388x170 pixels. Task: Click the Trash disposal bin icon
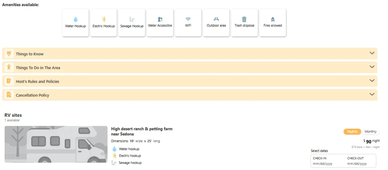point(244,19)
